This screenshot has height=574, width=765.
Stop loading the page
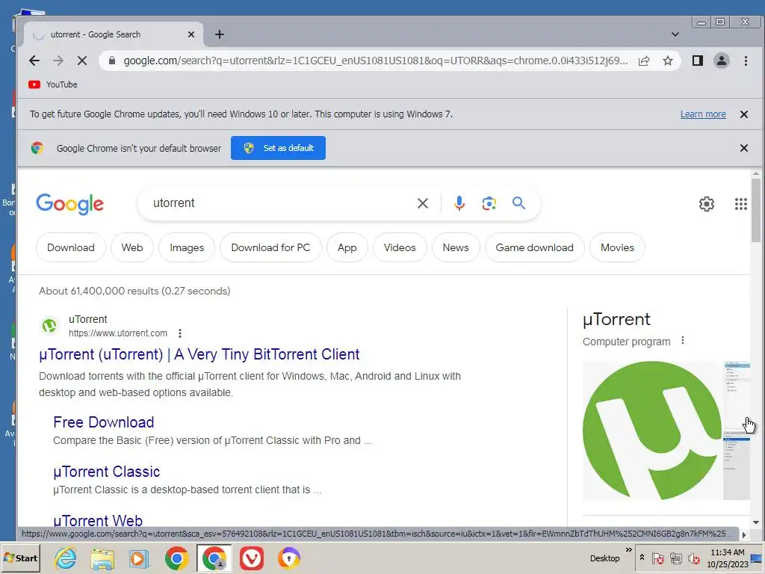(x=82, y=61)
